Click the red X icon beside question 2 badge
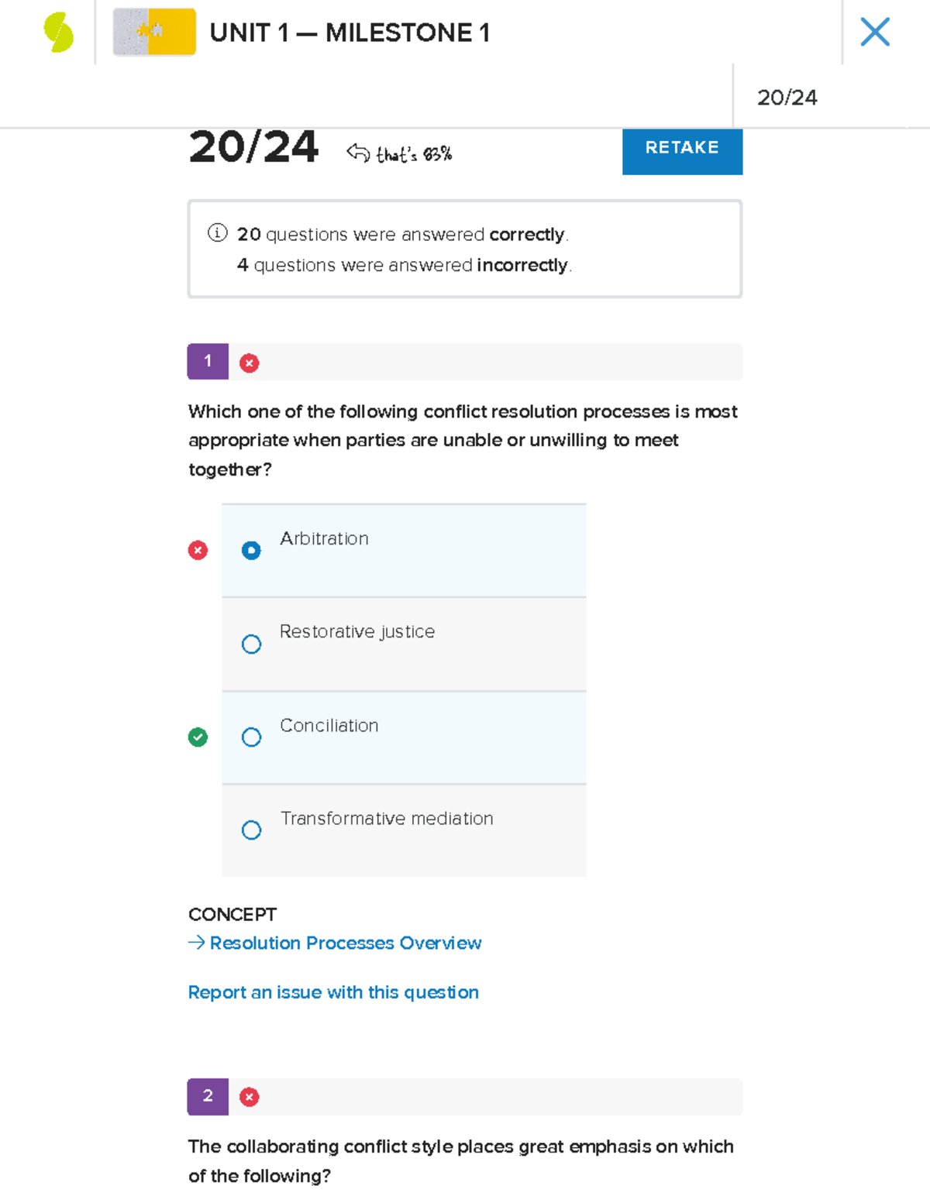930x1203 pixels. (248, 1097)
